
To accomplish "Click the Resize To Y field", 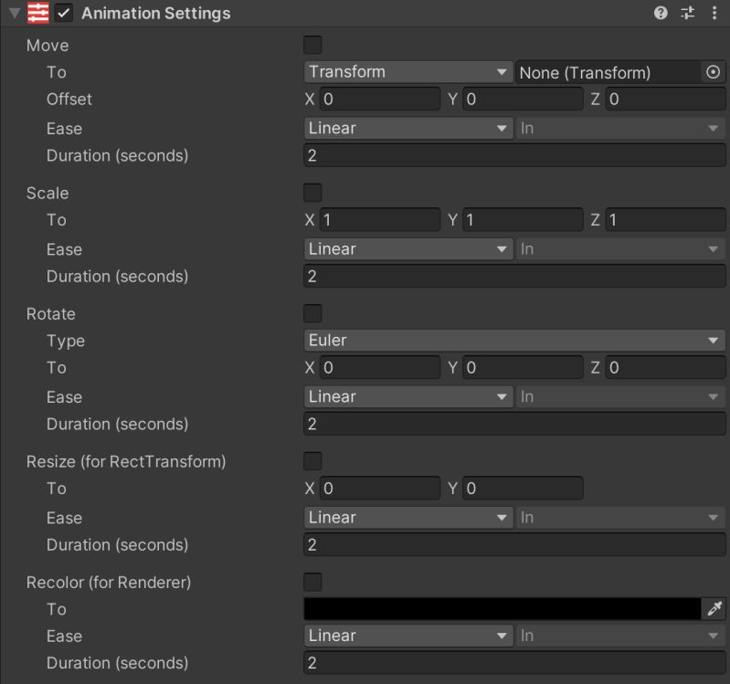I will click(x=523, y=488).
